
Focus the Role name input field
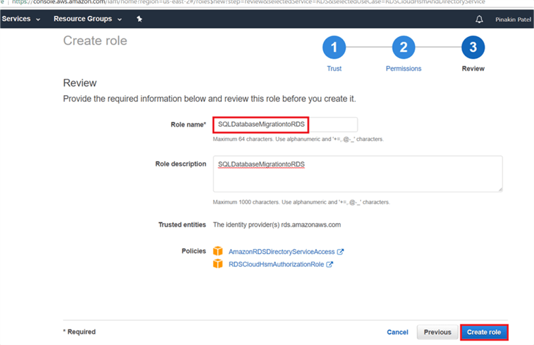pos(285,125)
